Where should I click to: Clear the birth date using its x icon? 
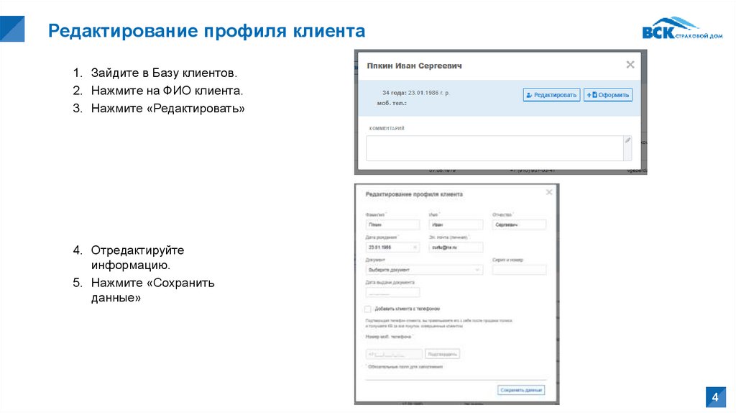tap(415, 247)
